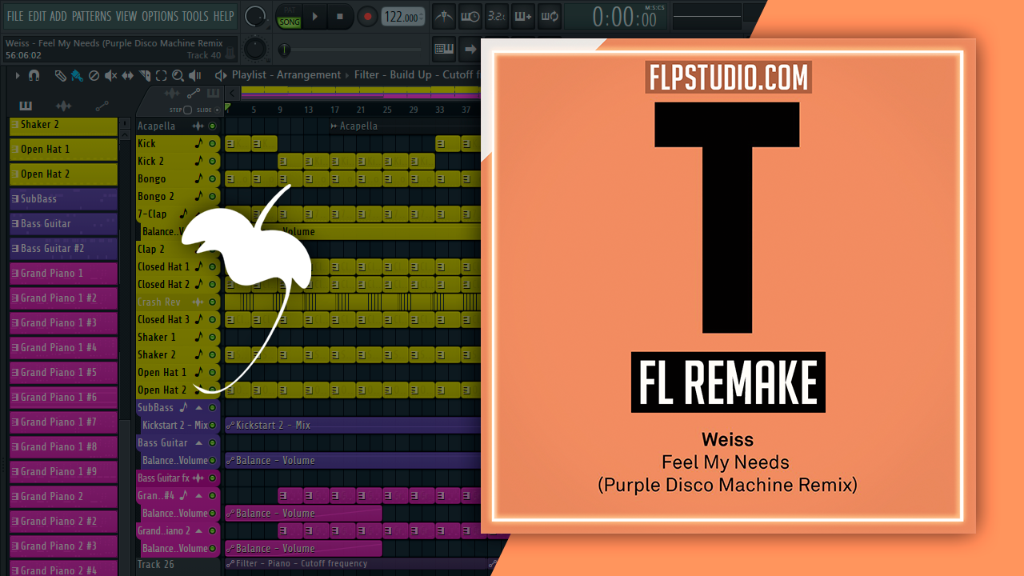The image size is (1024, 576).
Task: Open the playlist options menu arrow
Action: point(17,75)
